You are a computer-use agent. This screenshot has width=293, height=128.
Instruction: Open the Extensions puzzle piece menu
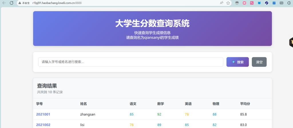click(289, 3)
